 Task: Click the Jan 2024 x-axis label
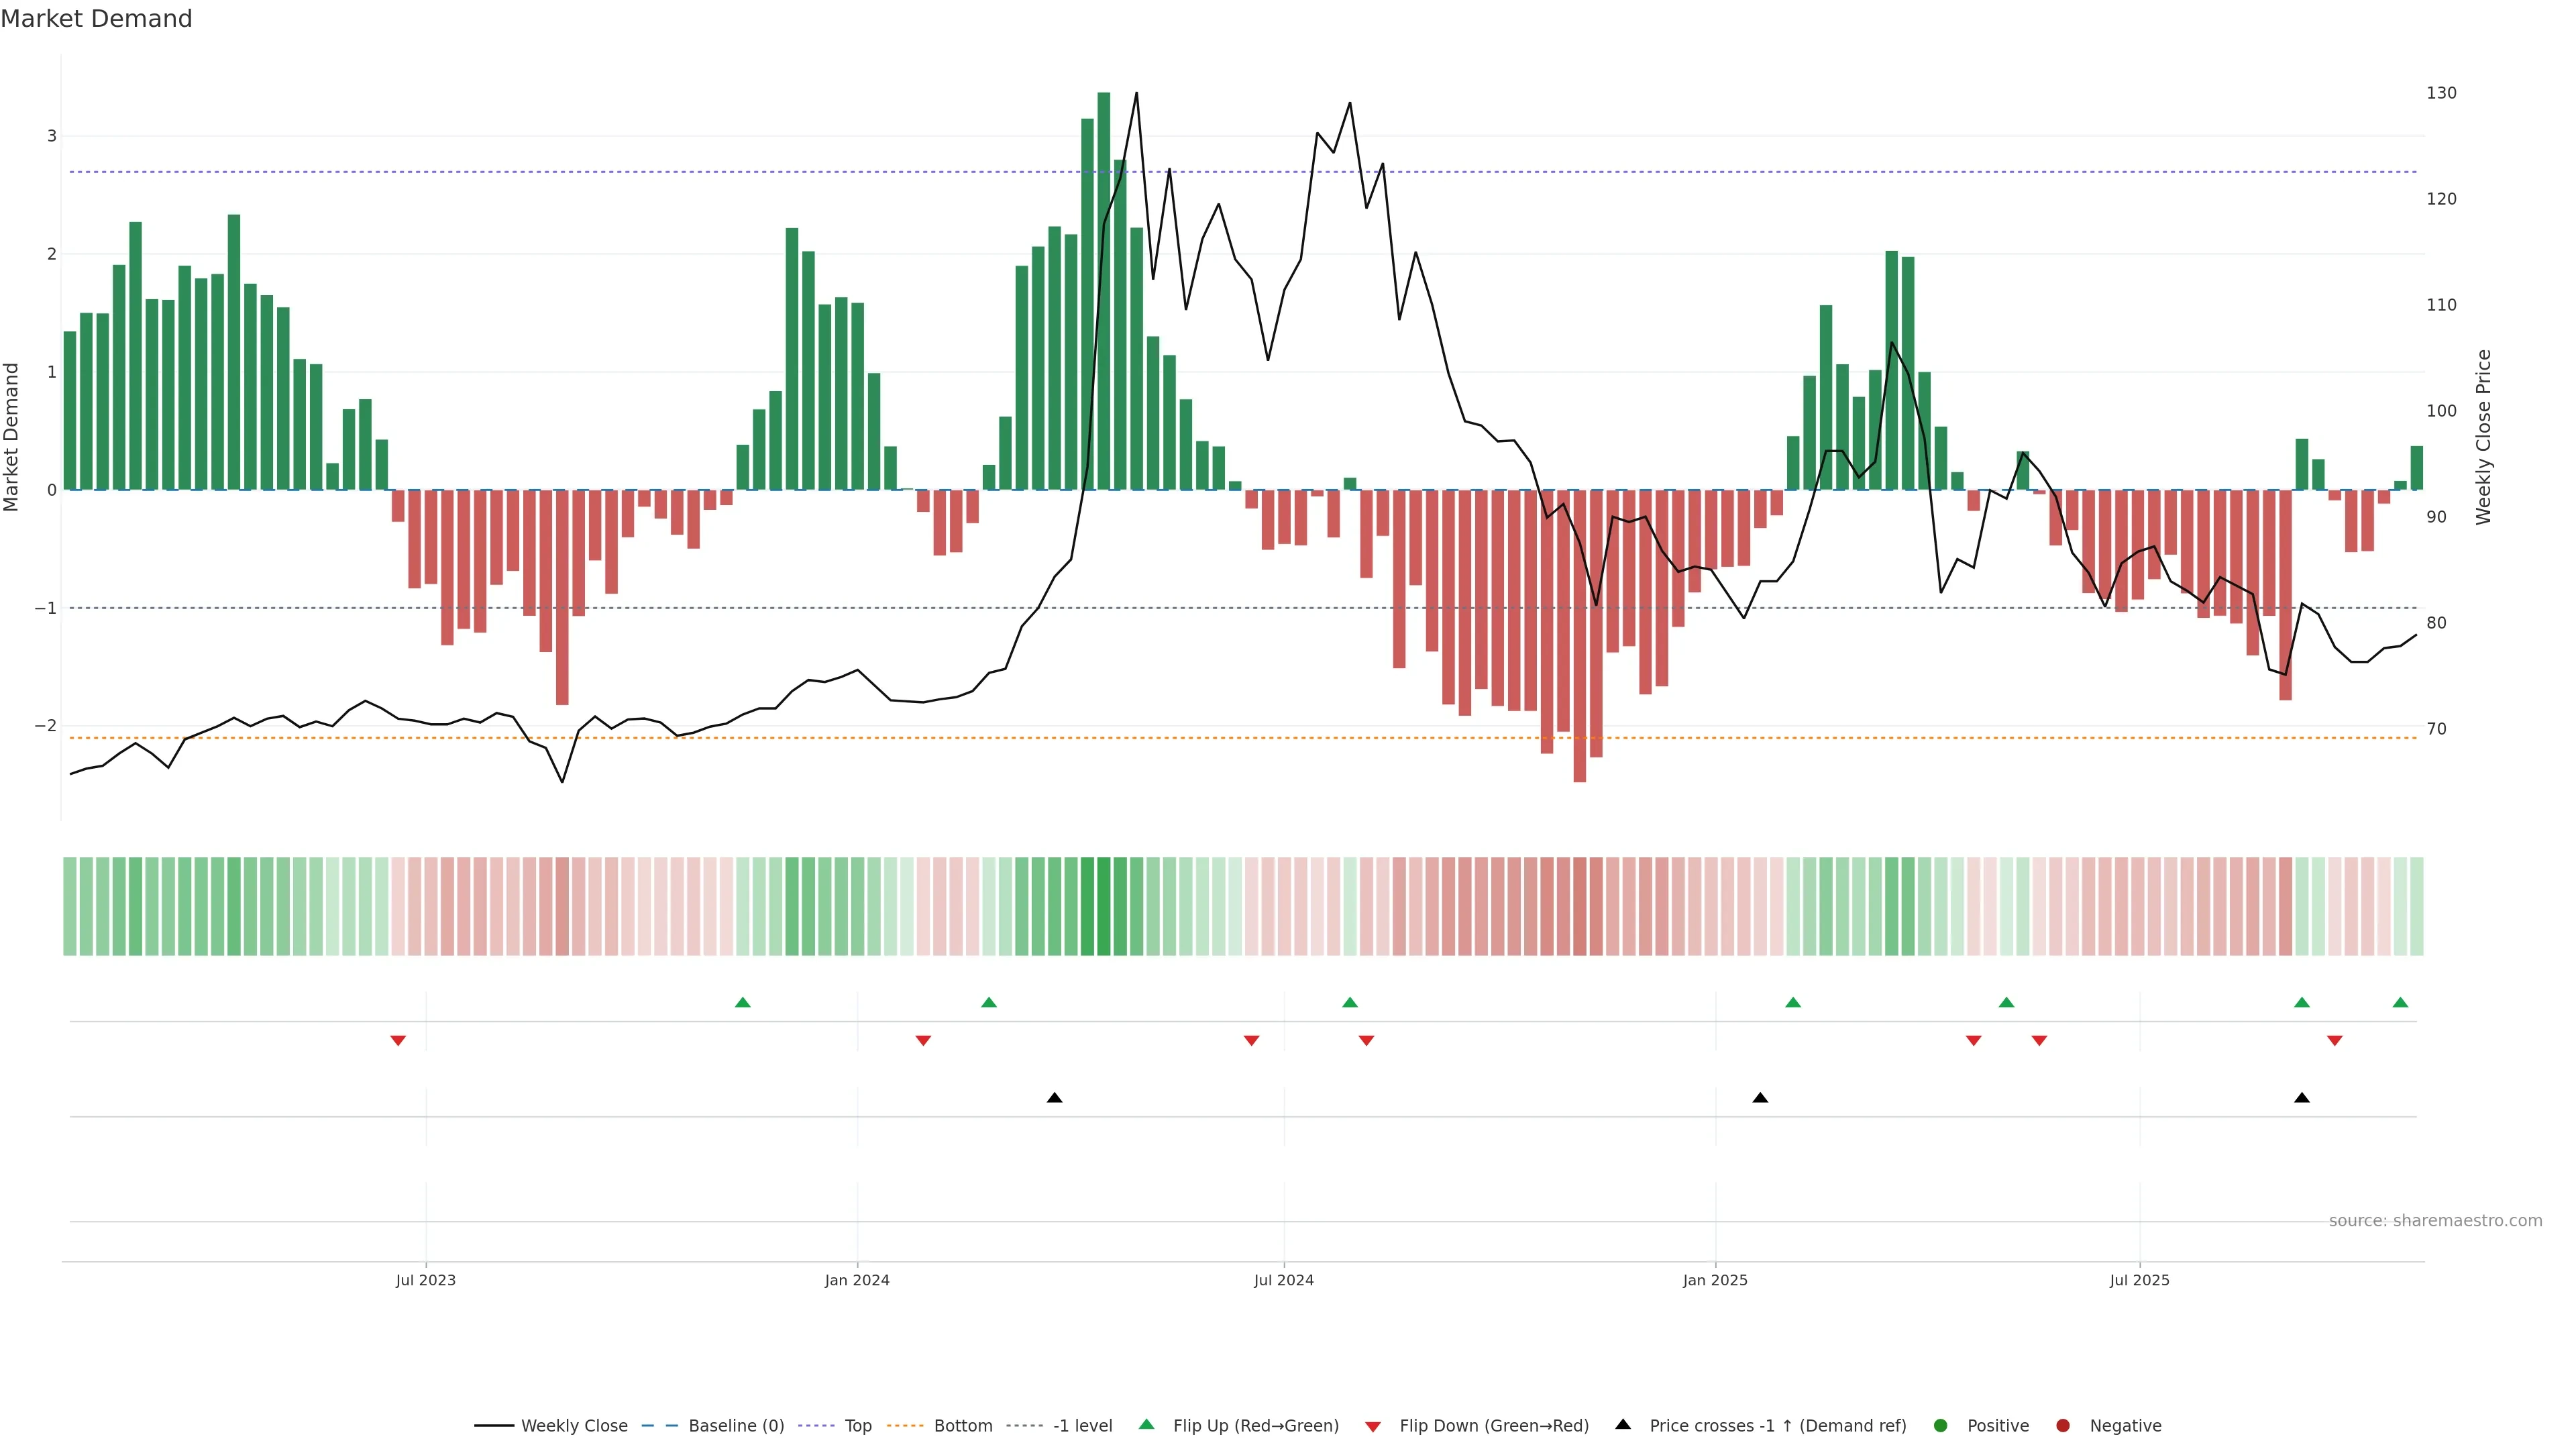coord(857,1280)
